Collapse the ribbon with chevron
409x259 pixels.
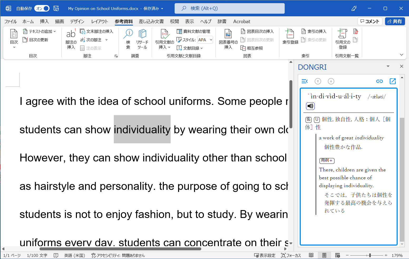(x=401, y=55)
